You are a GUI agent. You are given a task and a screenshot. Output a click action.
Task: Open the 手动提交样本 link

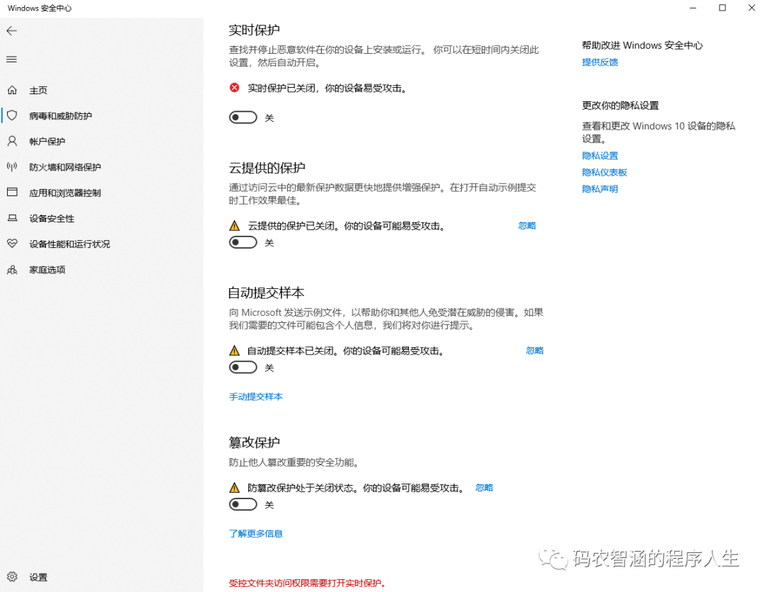click(256, 397)
